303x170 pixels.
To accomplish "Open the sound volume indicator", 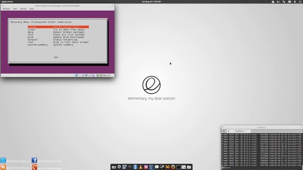I will (x=278, y=1).
